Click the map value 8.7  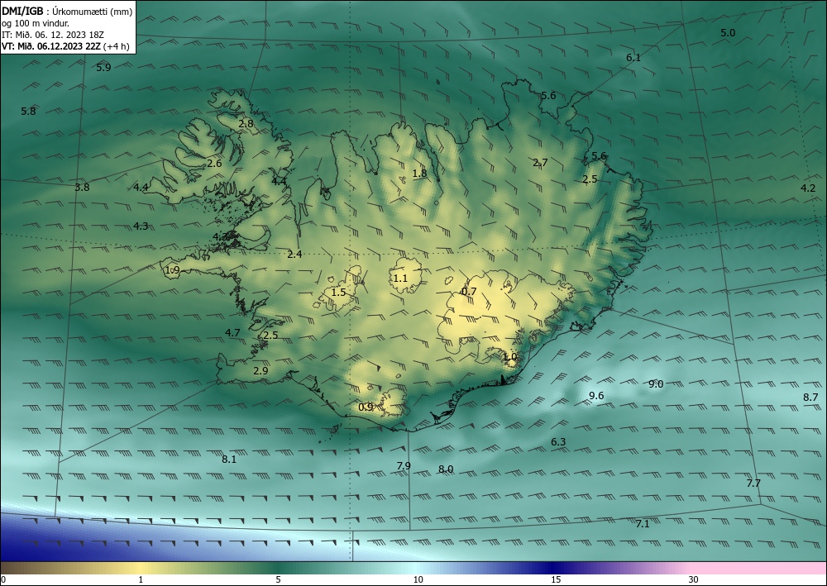point(810,398)
